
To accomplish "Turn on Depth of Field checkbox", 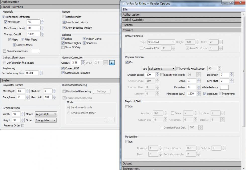I will [127, 107].
